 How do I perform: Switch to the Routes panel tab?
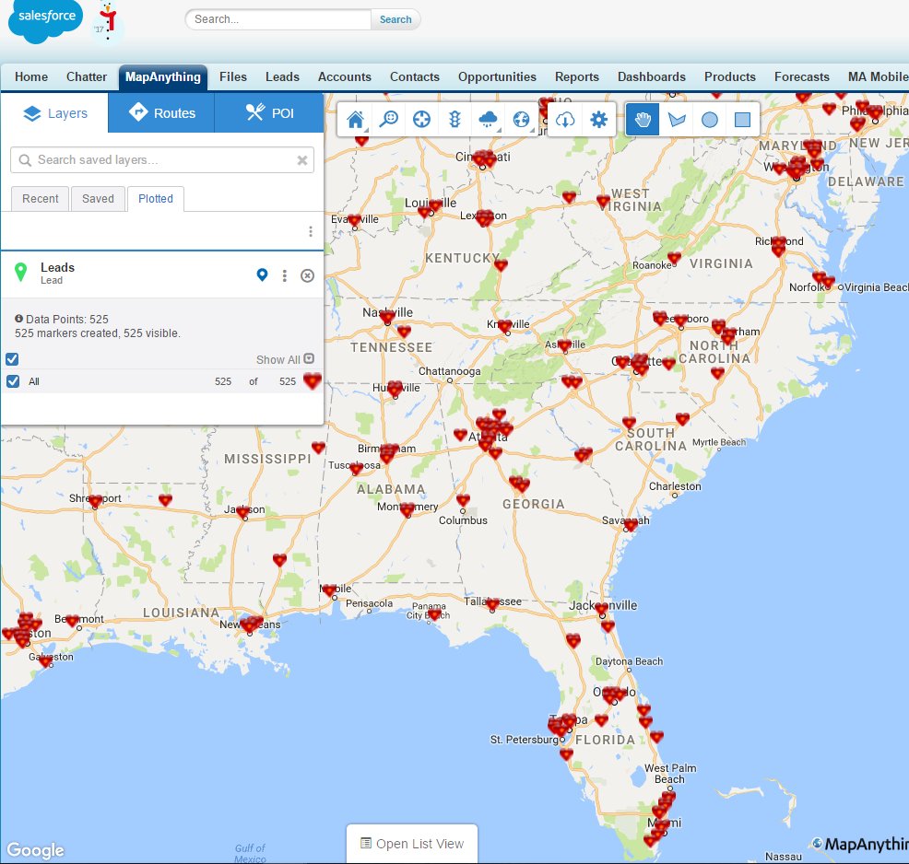161,113
